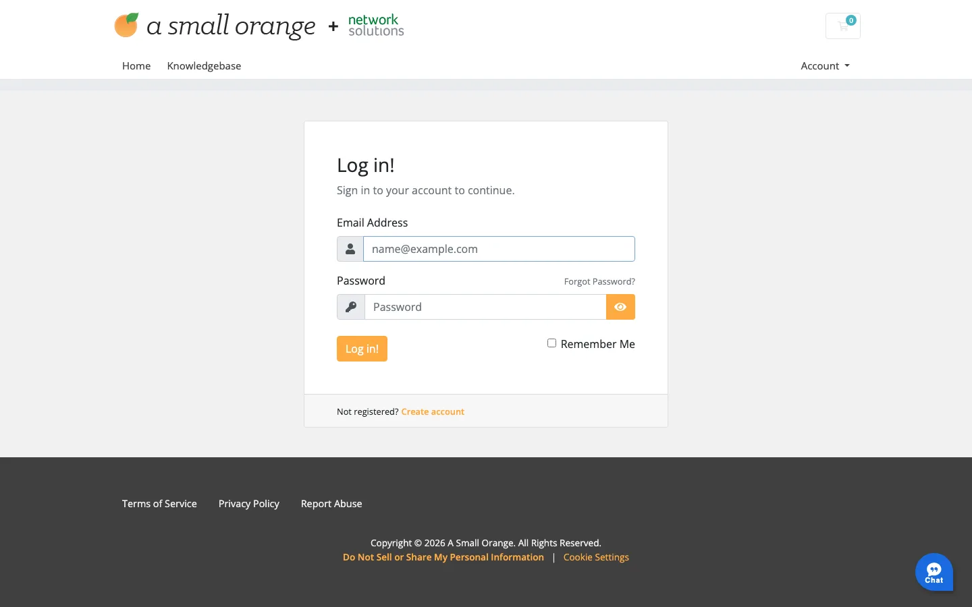Open the Terms of Service link

click(159, 504)
